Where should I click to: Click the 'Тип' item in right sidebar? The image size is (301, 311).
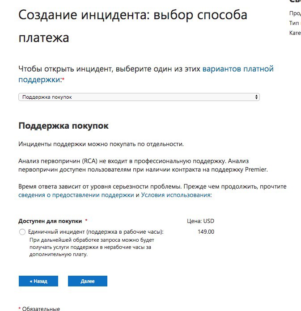tap(294, 23)
